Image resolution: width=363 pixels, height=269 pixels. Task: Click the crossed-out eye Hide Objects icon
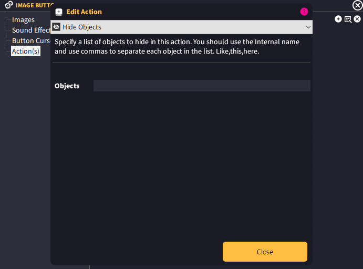point(56,27)
